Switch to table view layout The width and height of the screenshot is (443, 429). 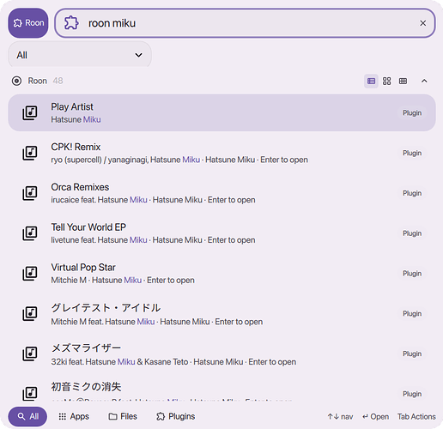point(403,82)
